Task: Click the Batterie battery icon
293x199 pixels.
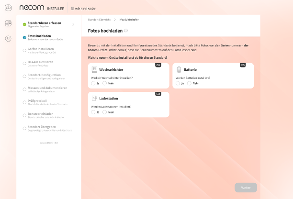Action: (179, 69)
